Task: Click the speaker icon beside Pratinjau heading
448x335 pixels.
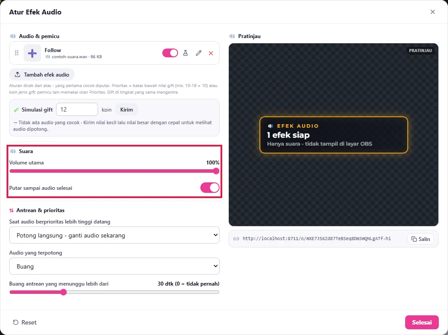Action: pos(232,36)
